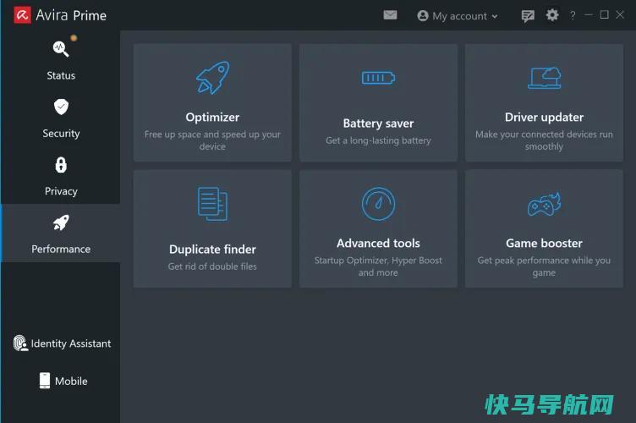Click 'Free up space and speed up your device'

click(x=212, y=140)
